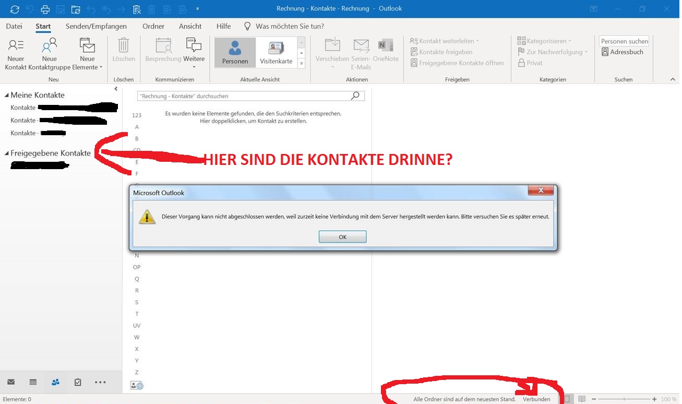
Task: Jump to 123 in the index
Action: pos(137,115)
